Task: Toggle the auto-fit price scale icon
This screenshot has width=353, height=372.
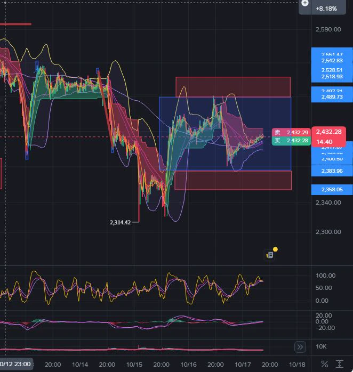Action: (340, 364)
